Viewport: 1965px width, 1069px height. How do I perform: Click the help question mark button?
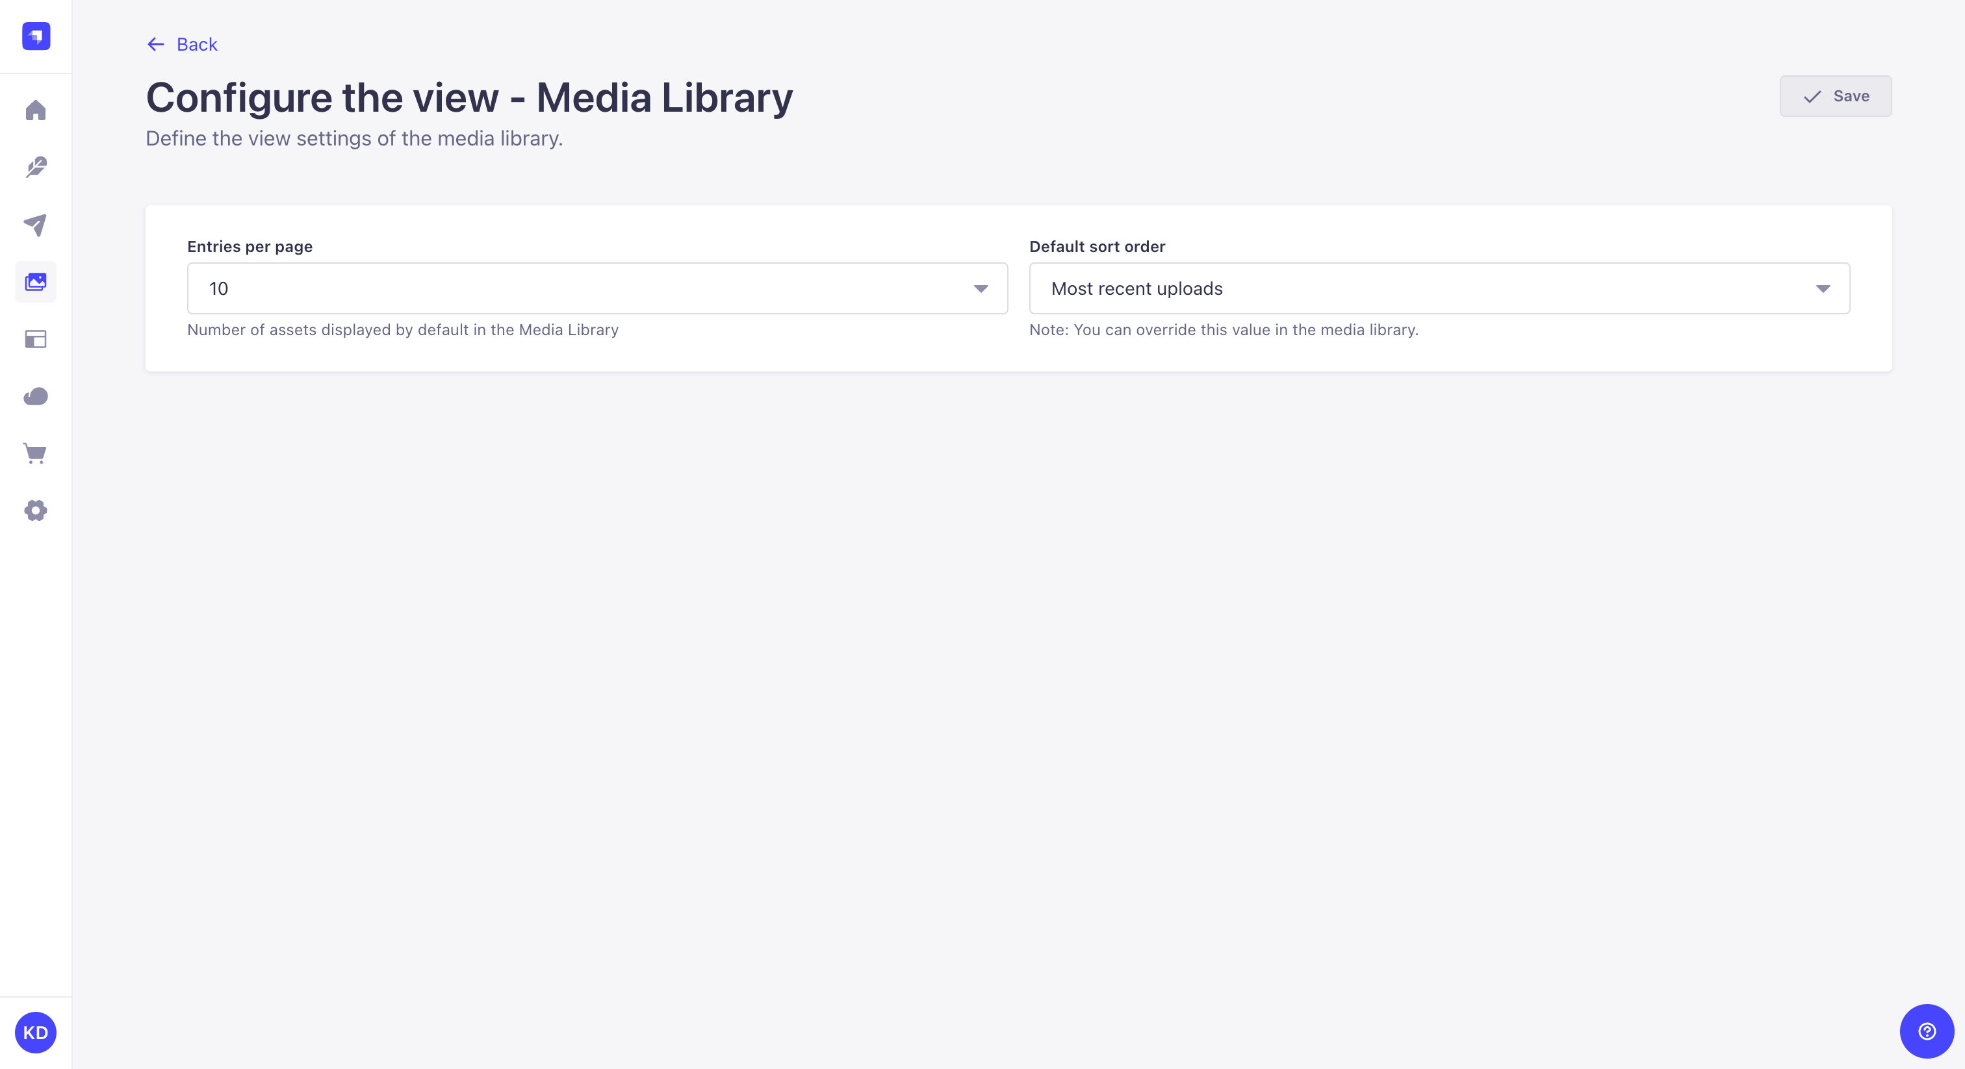1926,1031
